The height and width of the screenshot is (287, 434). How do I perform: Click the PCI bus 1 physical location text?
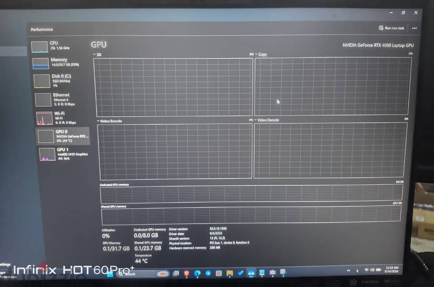coord(229,243)
